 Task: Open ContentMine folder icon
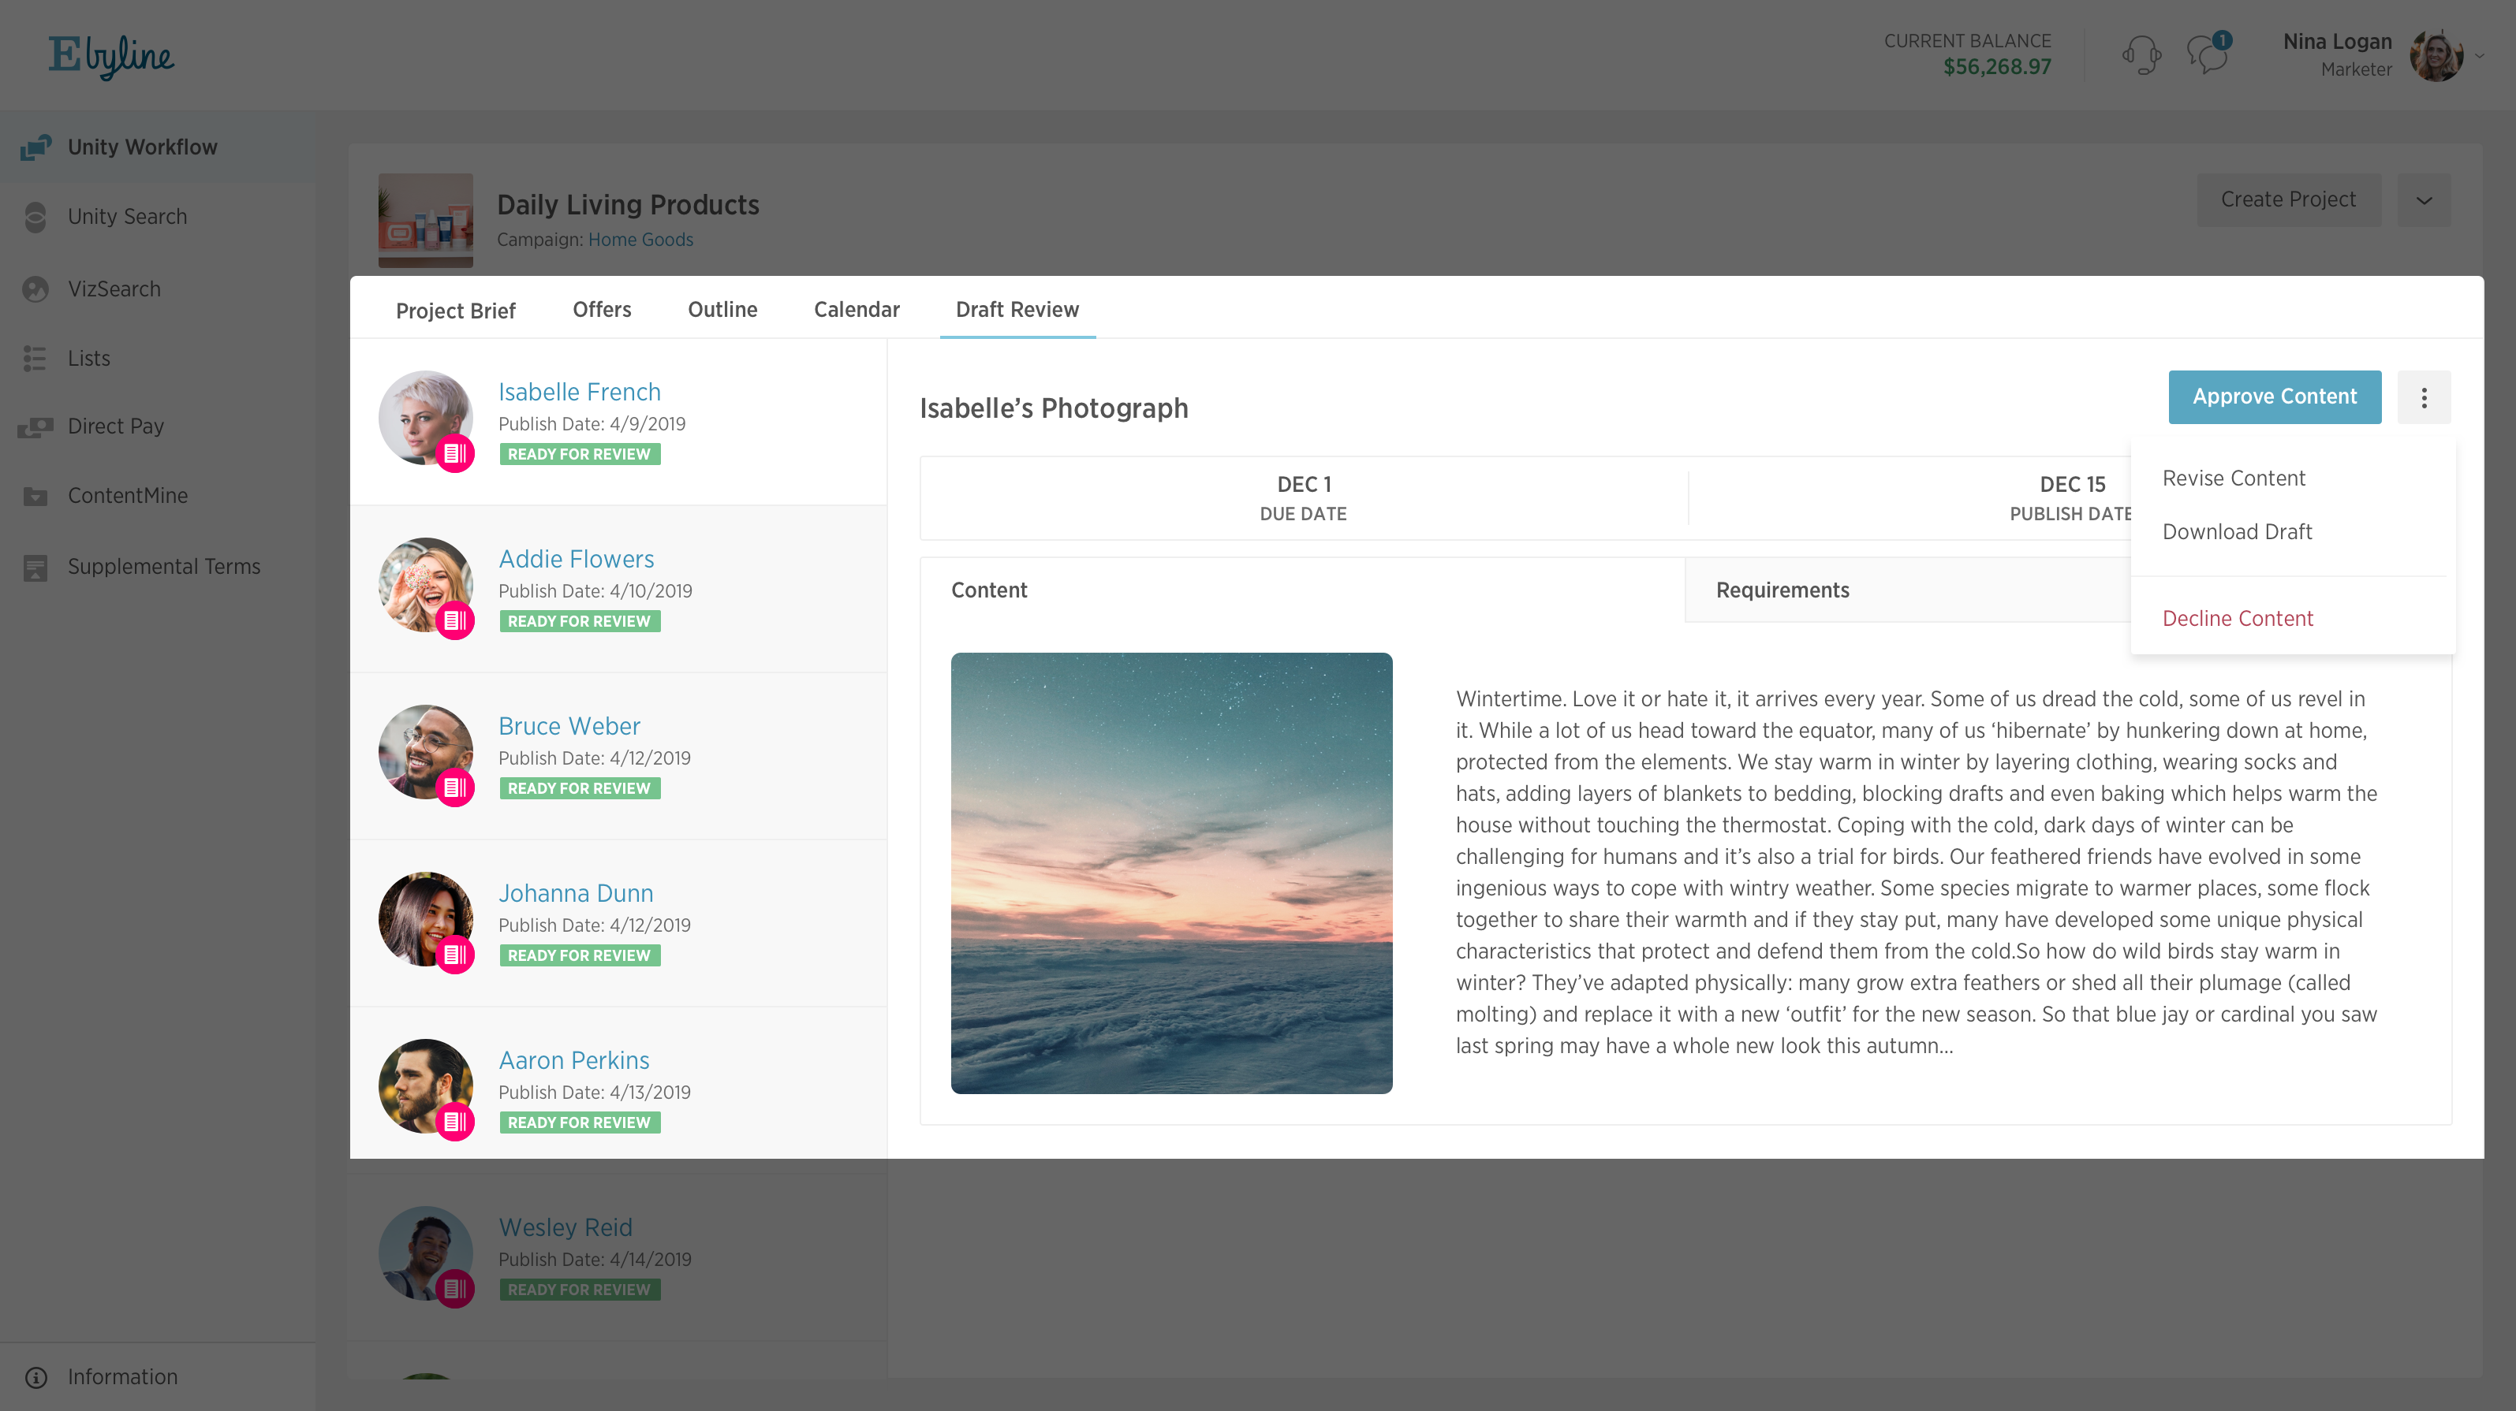point(35,496)
